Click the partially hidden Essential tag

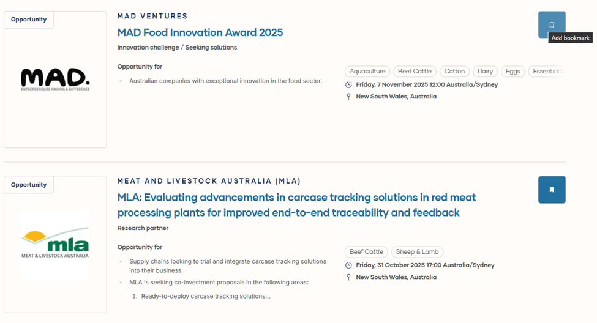[x=546, y=72]
